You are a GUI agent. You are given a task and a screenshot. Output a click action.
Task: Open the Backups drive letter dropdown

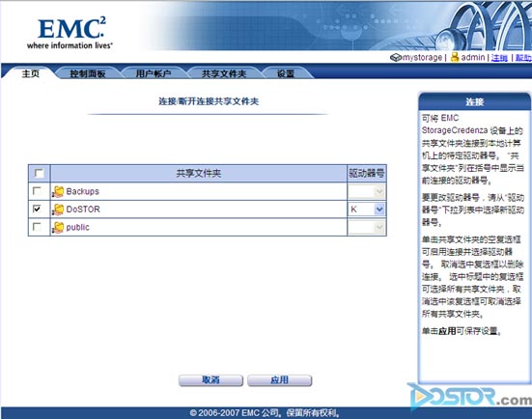pyautogui.click(x=367, y=192)
